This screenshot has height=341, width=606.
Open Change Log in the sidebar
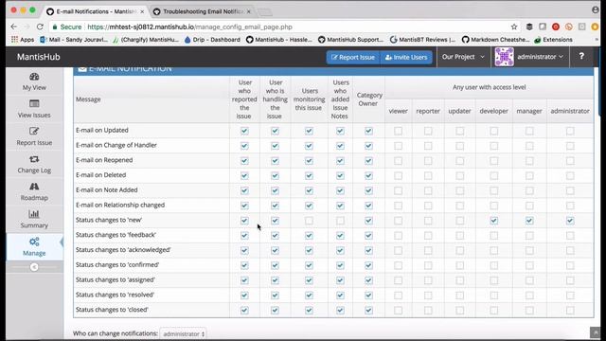(34, 164)
